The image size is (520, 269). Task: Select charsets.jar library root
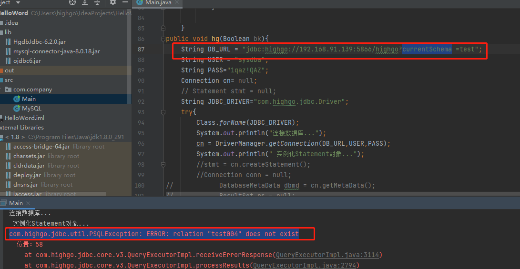pyautogui.click(x=46, y=156)
